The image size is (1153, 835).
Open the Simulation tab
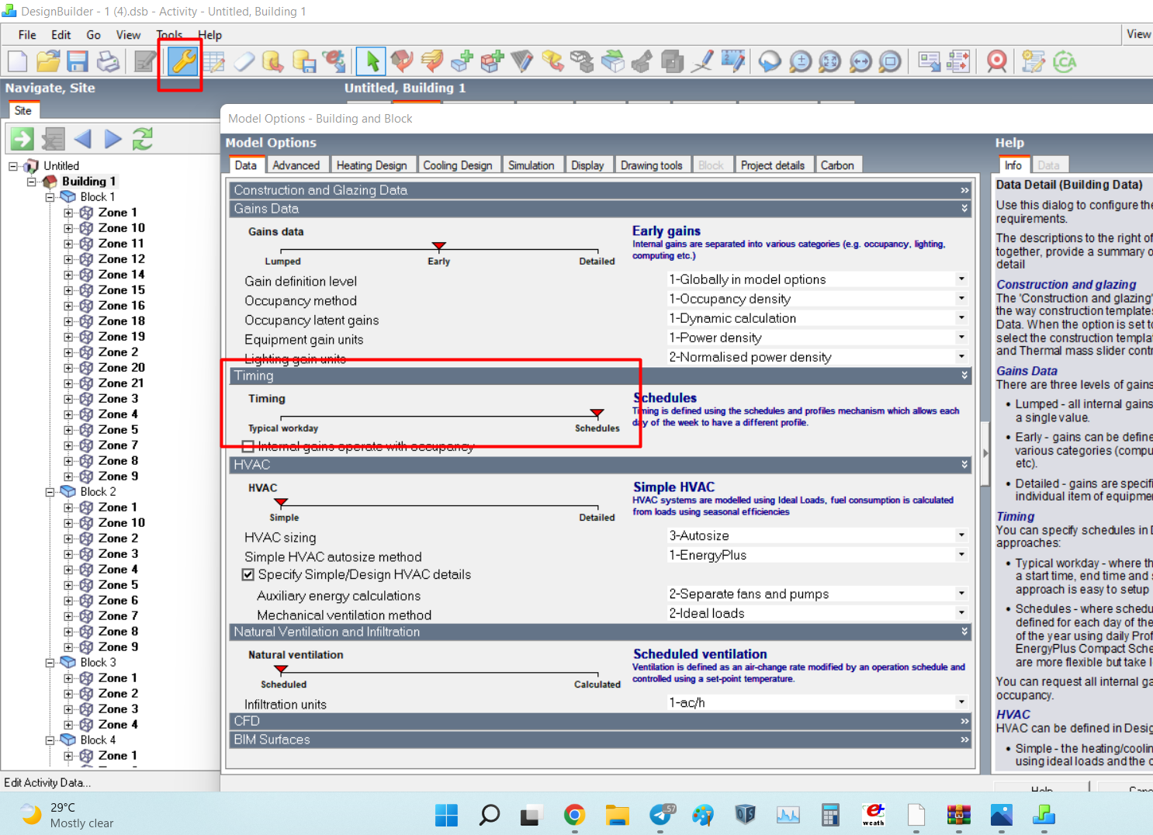click(531, 165)
